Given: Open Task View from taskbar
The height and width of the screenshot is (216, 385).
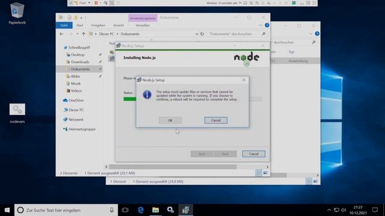Looking at the screenshot, I should pos(125,210).
